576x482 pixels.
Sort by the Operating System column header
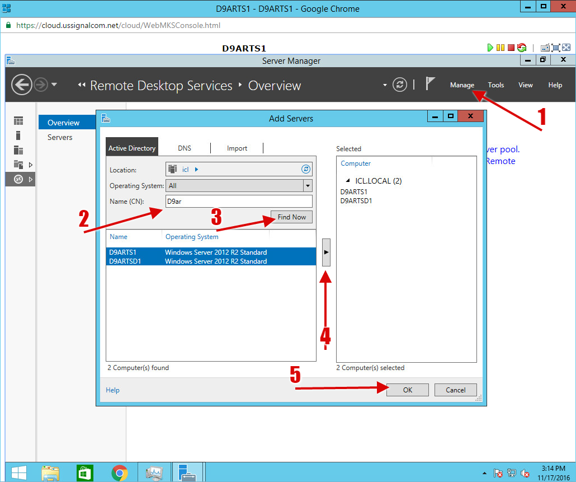(192, 237)
